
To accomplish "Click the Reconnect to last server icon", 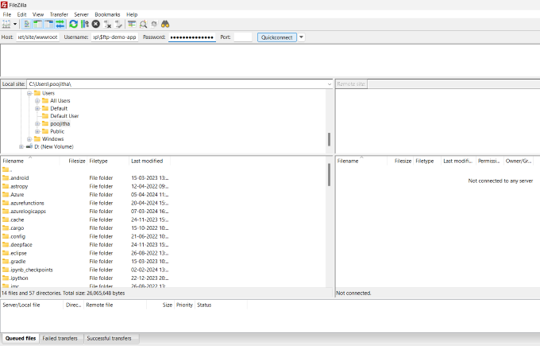I will point(118,25).
